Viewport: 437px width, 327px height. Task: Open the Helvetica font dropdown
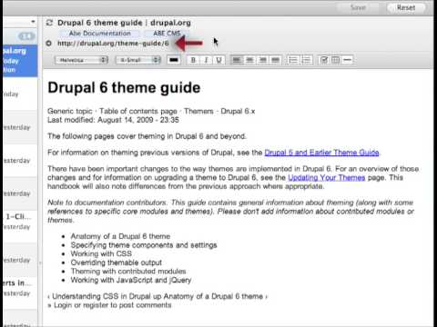82,60
